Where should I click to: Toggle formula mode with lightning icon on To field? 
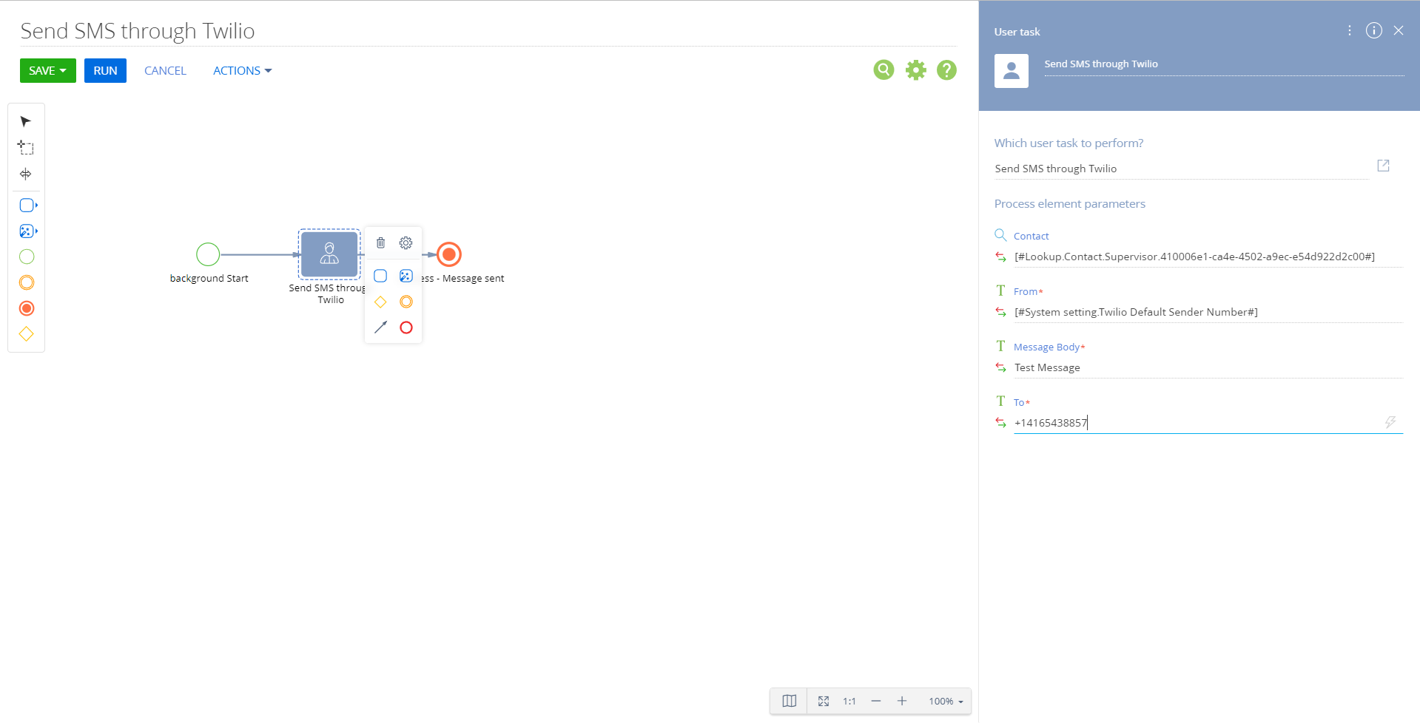[1391, 422]
